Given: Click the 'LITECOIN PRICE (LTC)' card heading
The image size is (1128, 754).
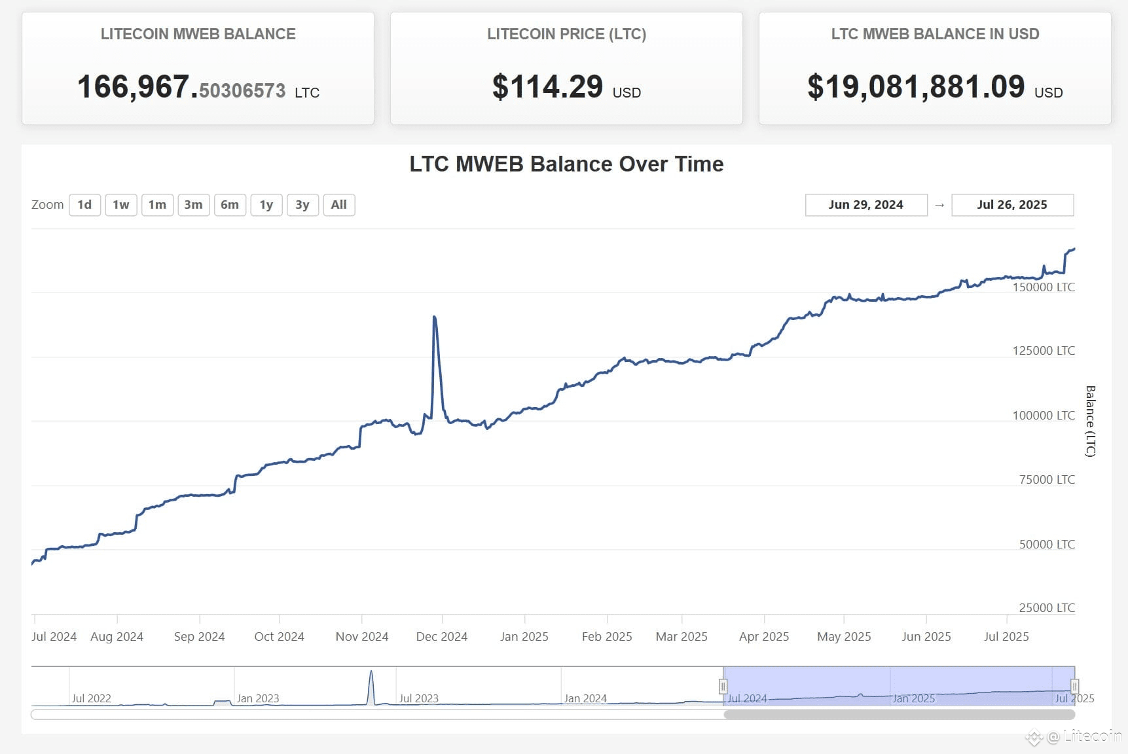Looking at the screenshot, I should tap(567, 34).
